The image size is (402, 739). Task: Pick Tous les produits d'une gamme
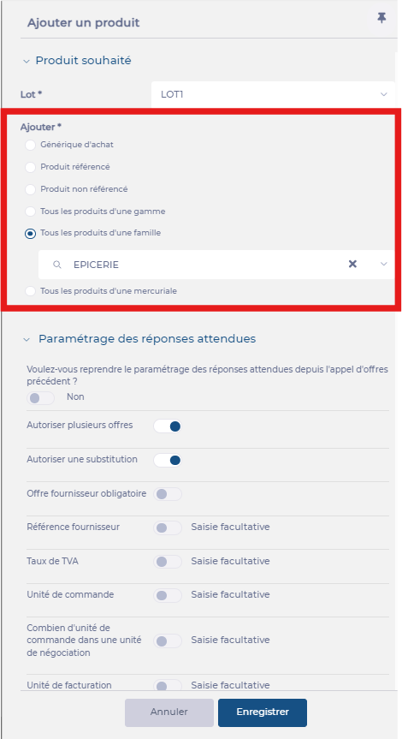click(x=31, y=212)
